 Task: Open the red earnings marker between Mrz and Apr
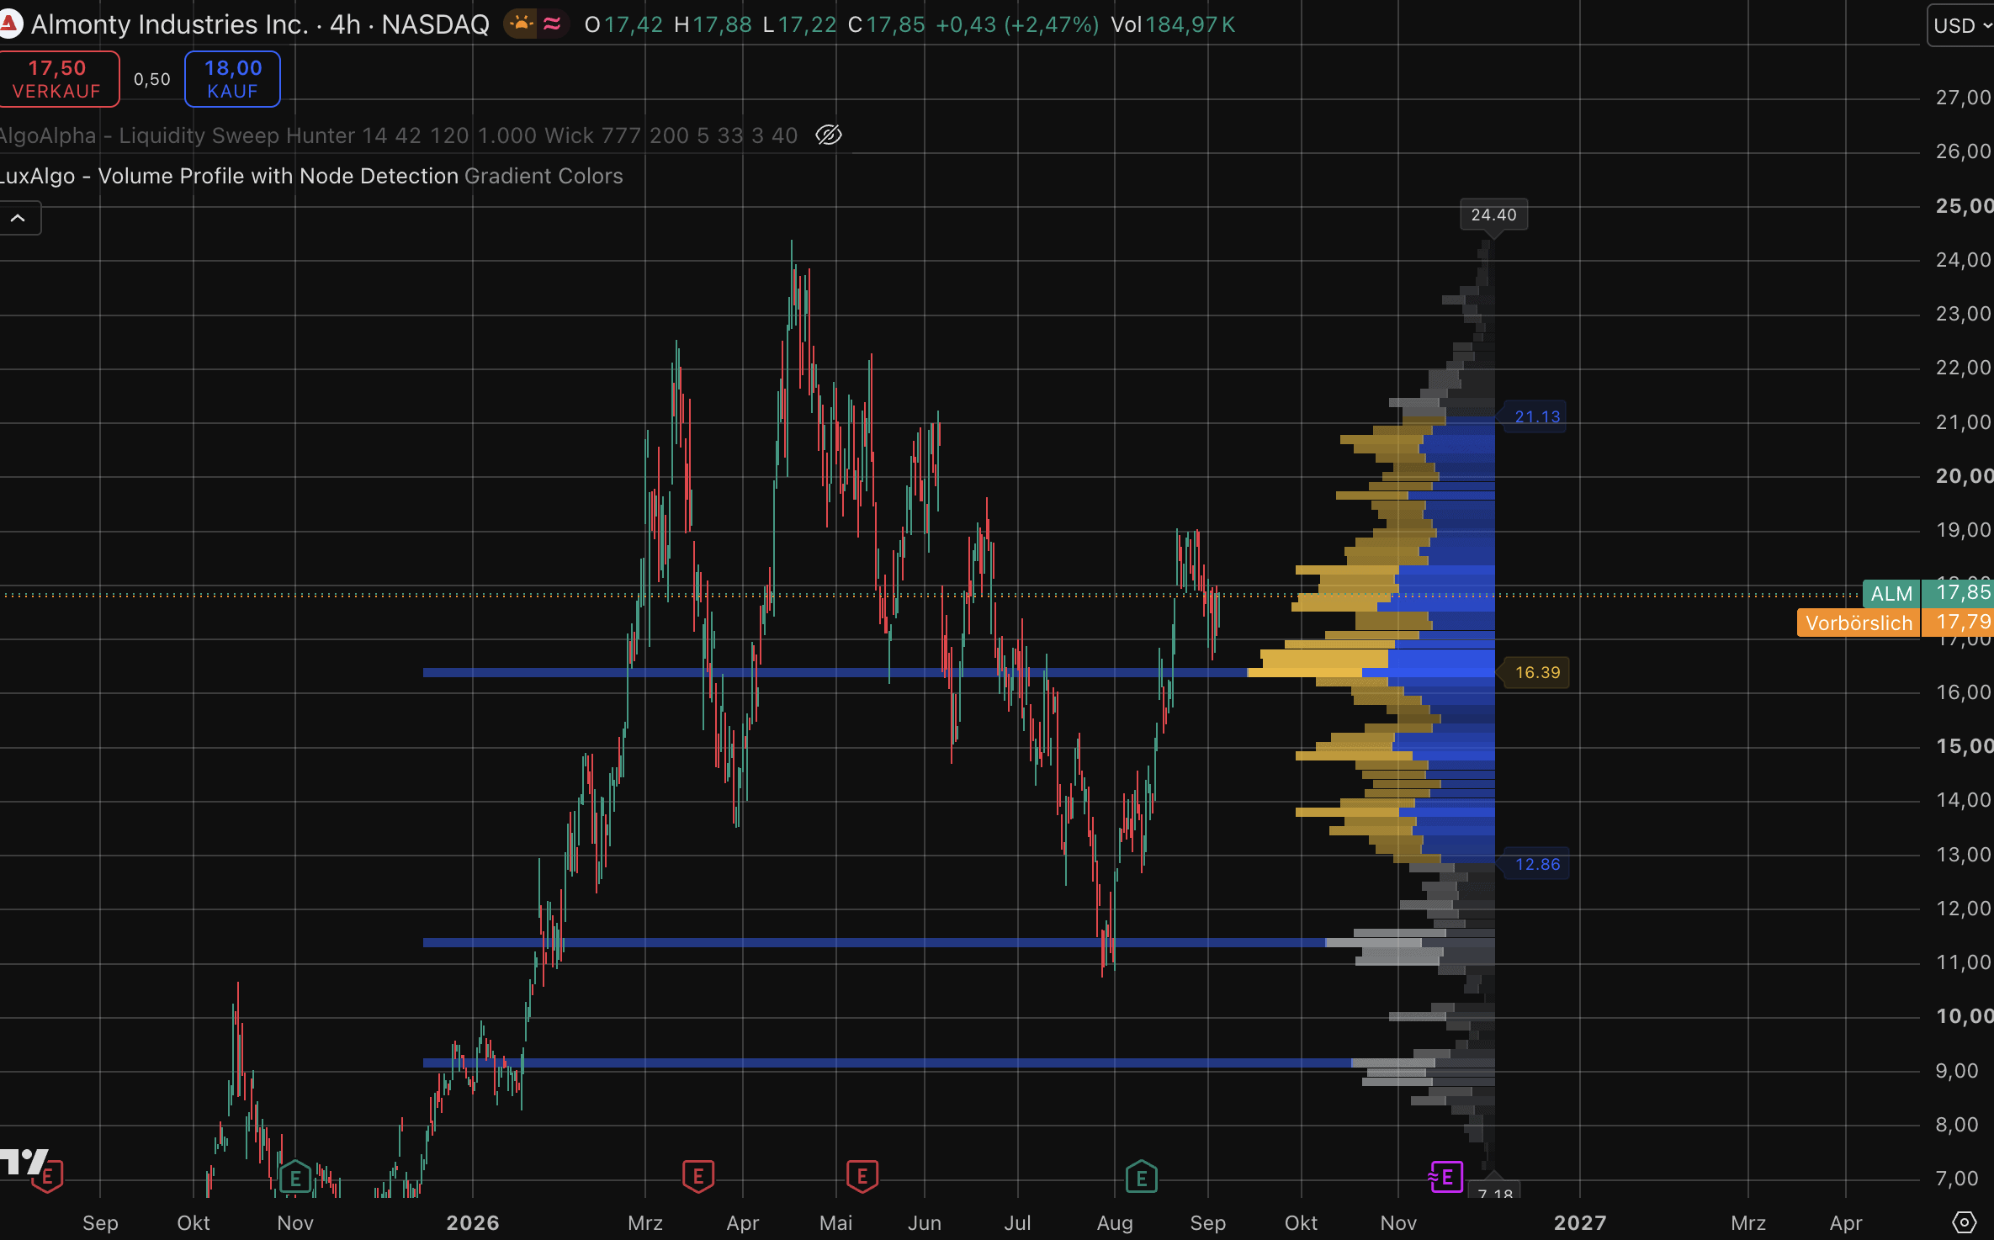point(698,1176)
